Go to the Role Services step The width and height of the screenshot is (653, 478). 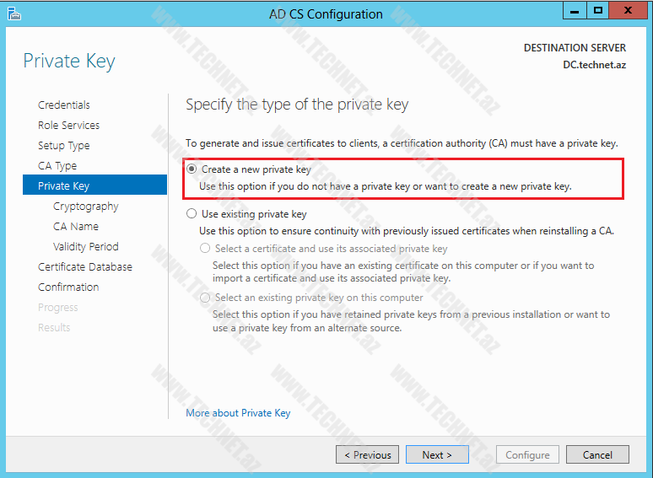(68, 126)
